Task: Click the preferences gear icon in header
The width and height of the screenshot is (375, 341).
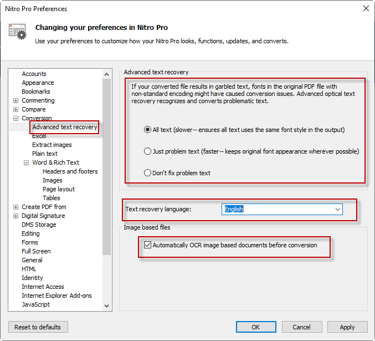Action: 17,32
